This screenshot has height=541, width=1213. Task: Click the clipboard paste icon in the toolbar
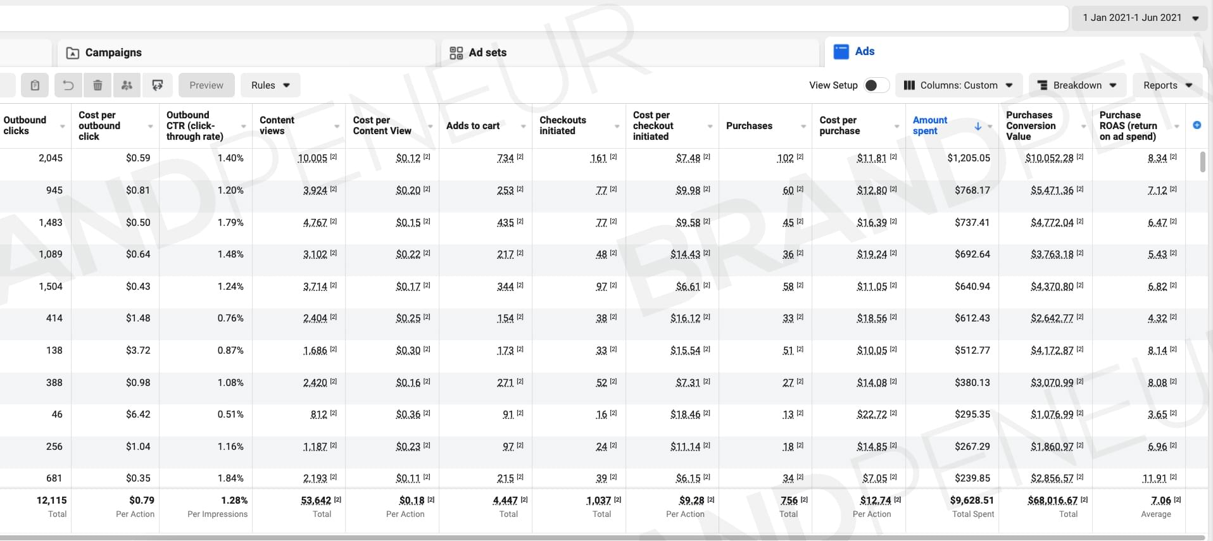pos(35,85)
